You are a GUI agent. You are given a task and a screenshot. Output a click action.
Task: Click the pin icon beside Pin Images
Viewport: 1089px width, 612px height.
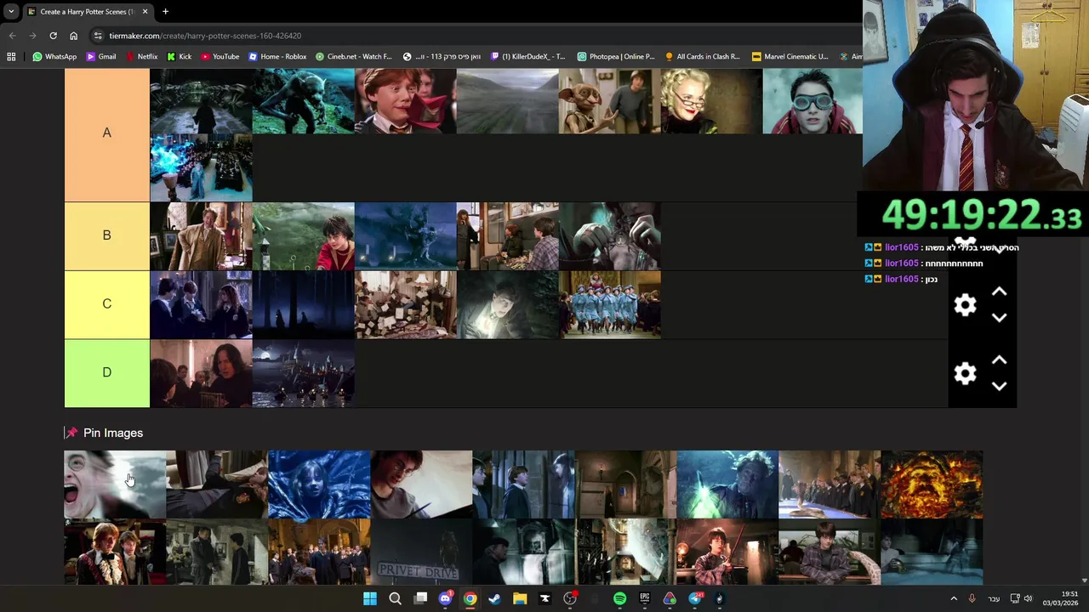point(71,433)
